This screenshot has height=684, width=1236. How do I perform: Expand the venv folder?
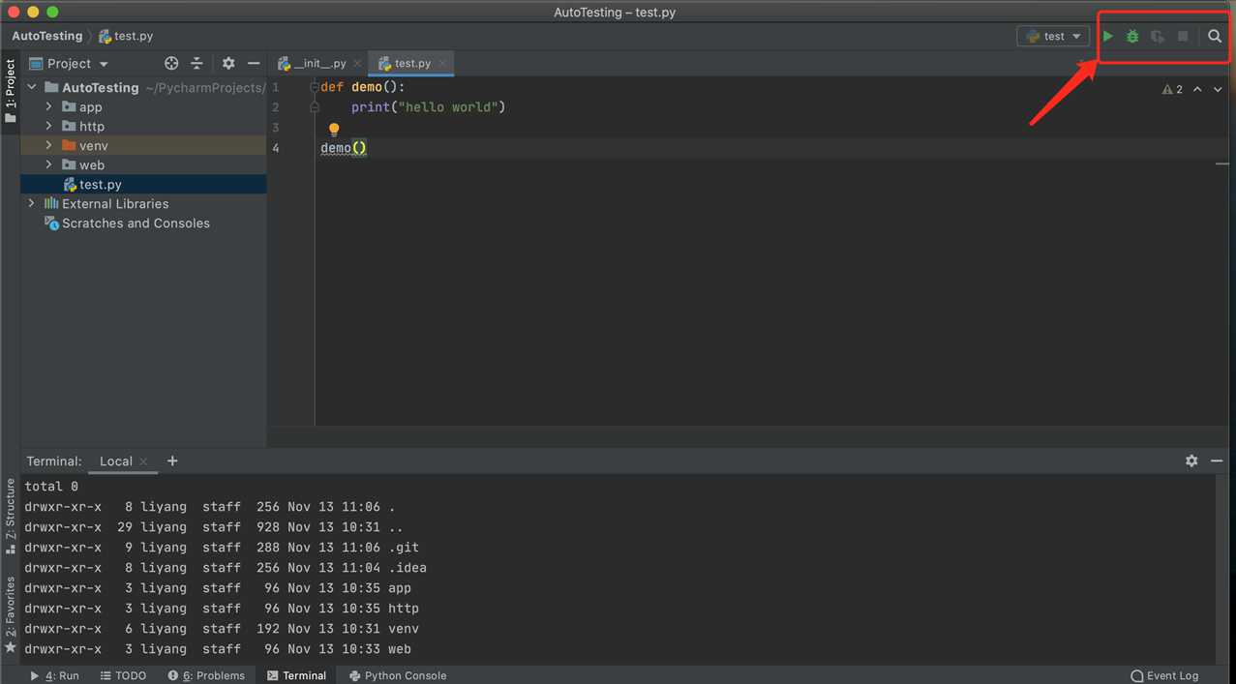click(x=48, y=145)
